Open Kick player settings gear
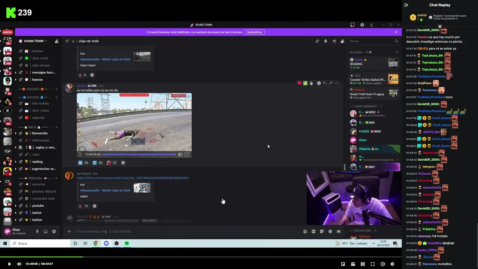The image size is (478, 269). click(x=392, y=264)
